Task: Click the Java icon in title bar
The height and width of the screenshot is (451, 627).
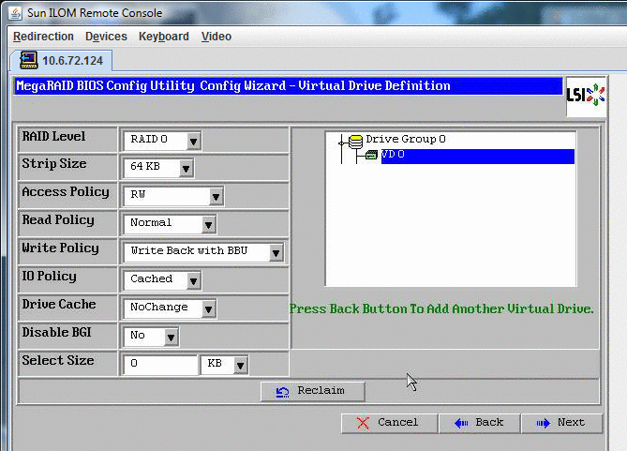Action: [x=15, y=13]
